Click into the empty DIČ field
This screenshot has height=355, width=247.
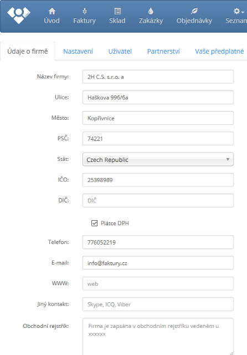pyautogui.click(x=158, y=201)
